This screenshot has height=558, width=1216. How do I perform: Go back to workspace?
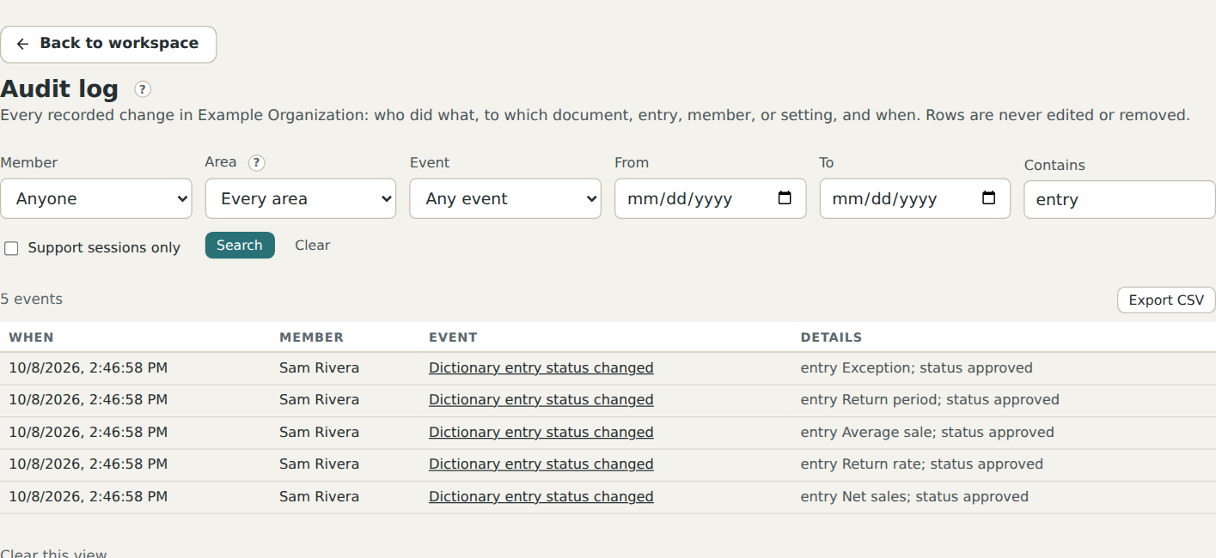point(108,44)
